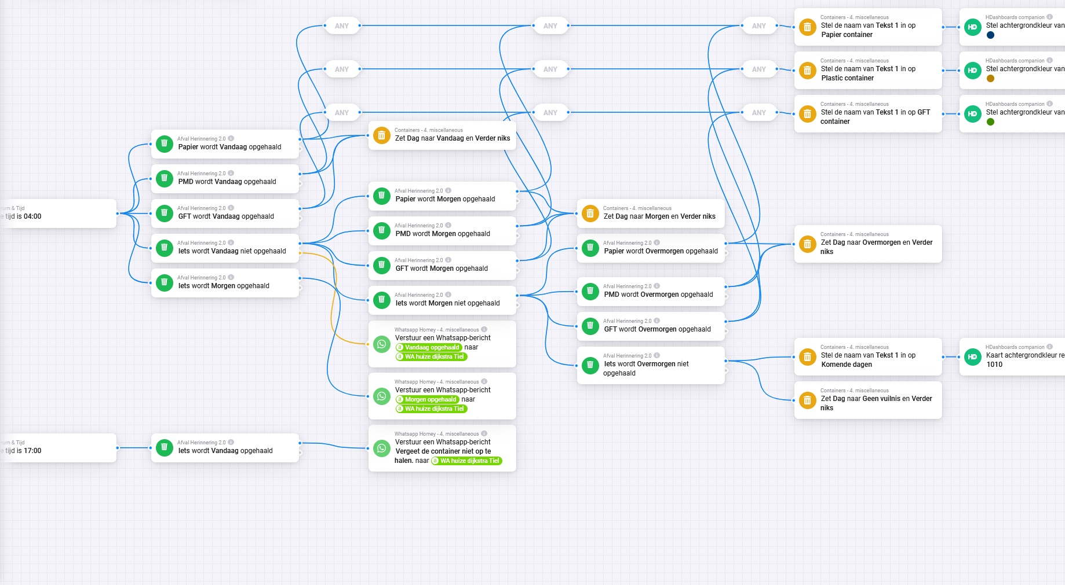The image size is (1065, 585).
Task: Click the WhatsApp icon on the Vergeet de container card
Action: (381, 448)
